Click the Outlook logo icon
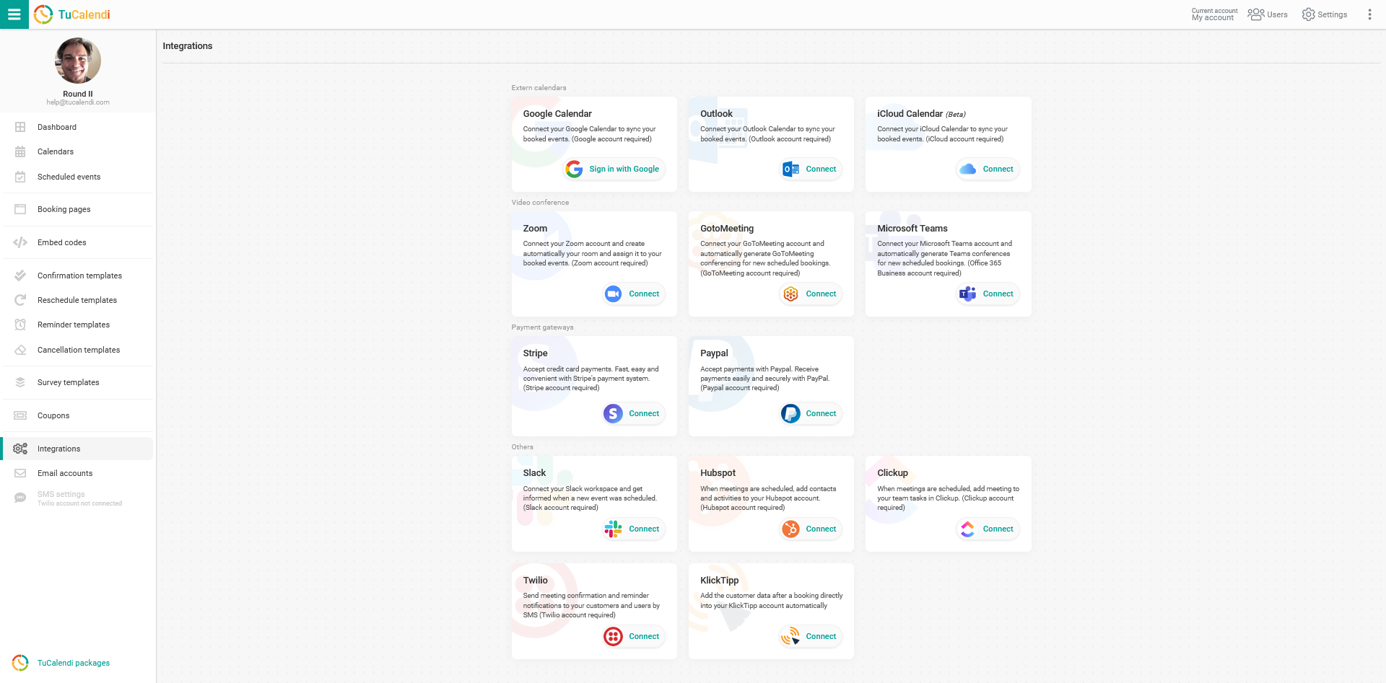The image size is (1386, 683). pos(790,169)
